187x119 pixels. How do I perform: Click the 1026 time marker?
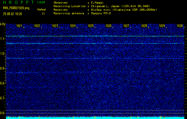point(109,26)
